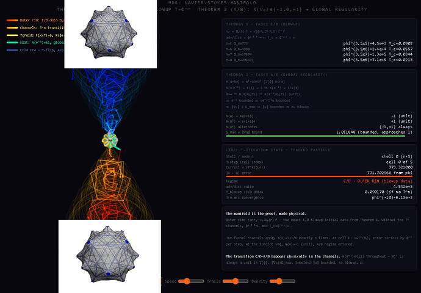This screenshot has width=421, height=293.
Task: Select the 'Channels: T^n' legend label
Action: (42, 27)
